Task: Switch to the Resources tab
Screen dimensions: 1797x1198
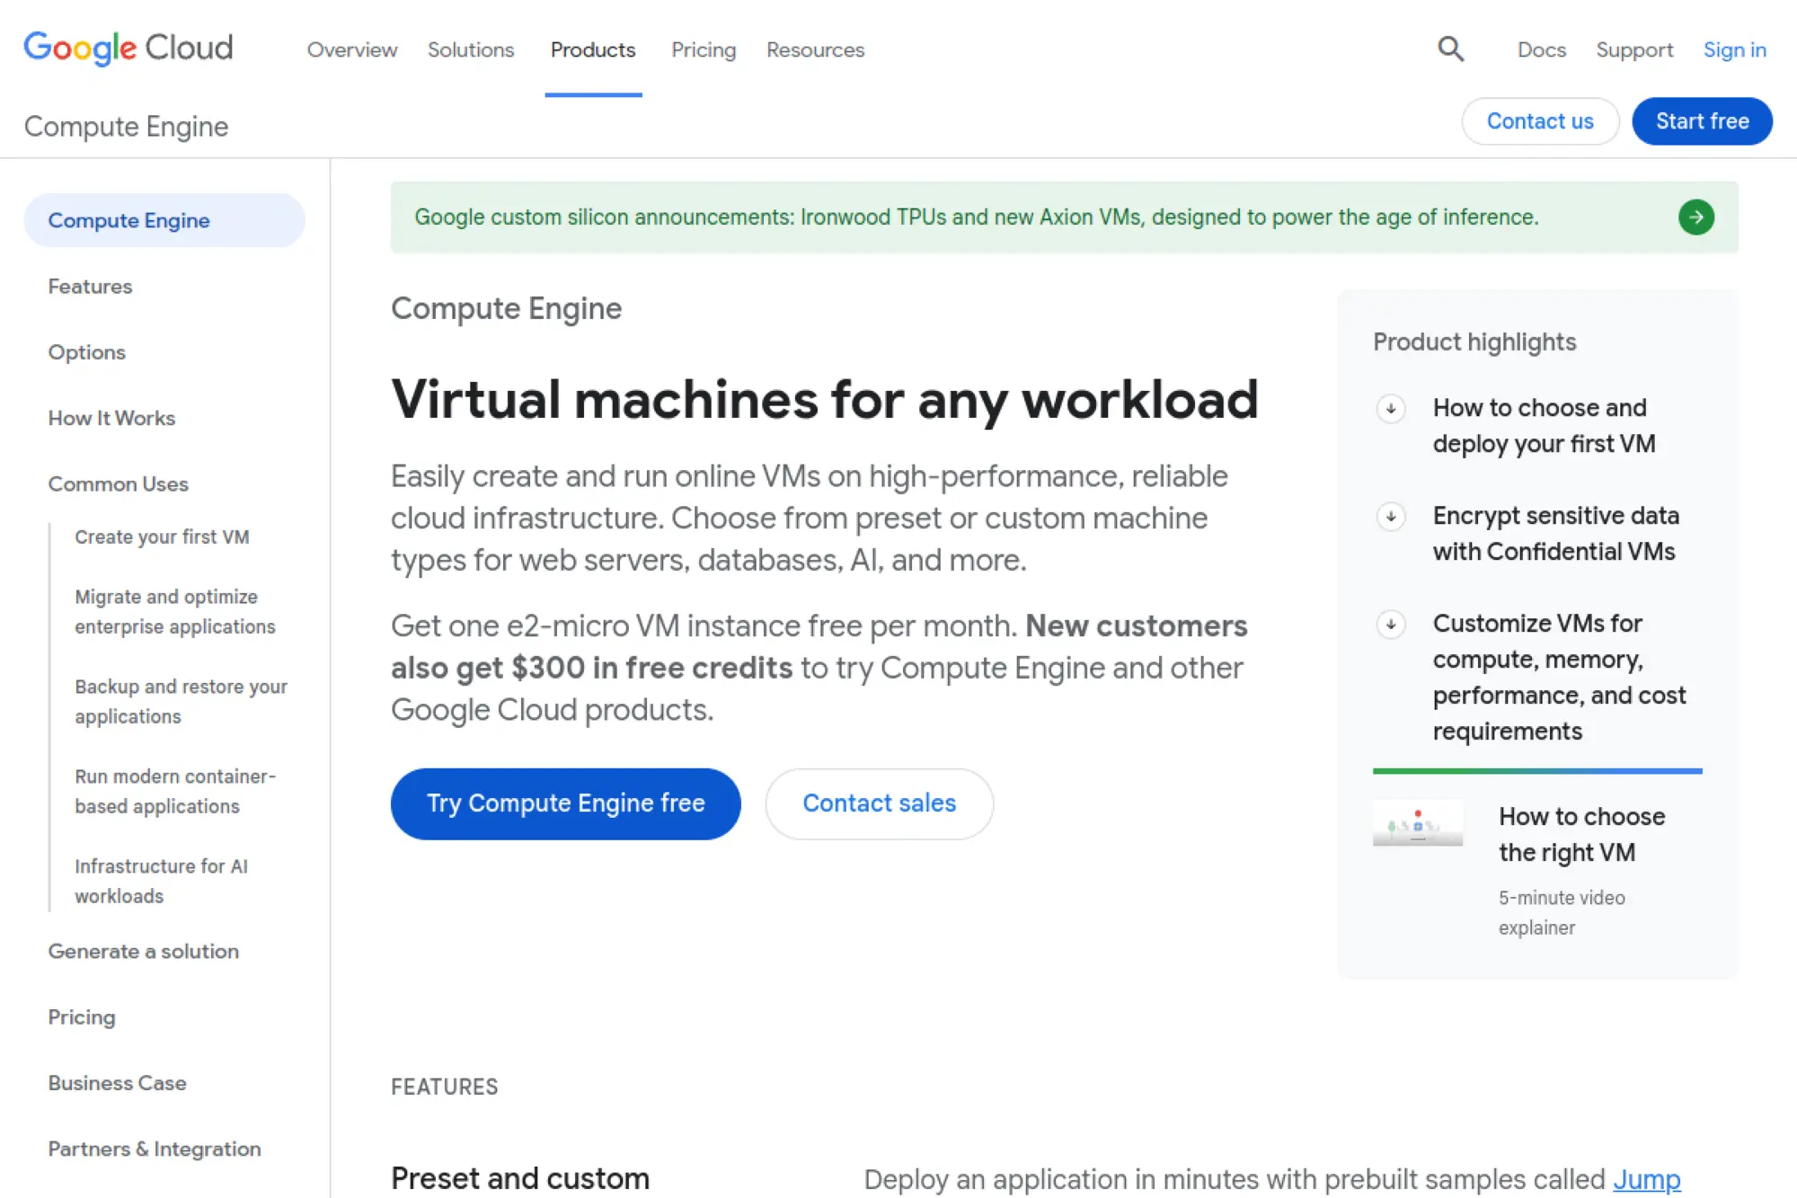Action: [x=814, y=50]
